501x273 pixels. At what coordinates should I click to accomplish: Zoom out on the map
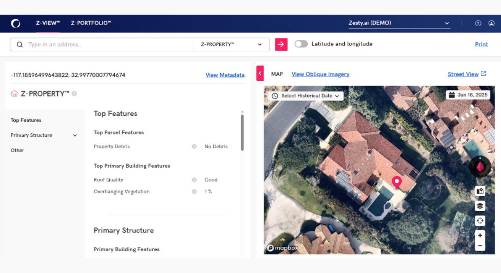[x=480, y=246]
